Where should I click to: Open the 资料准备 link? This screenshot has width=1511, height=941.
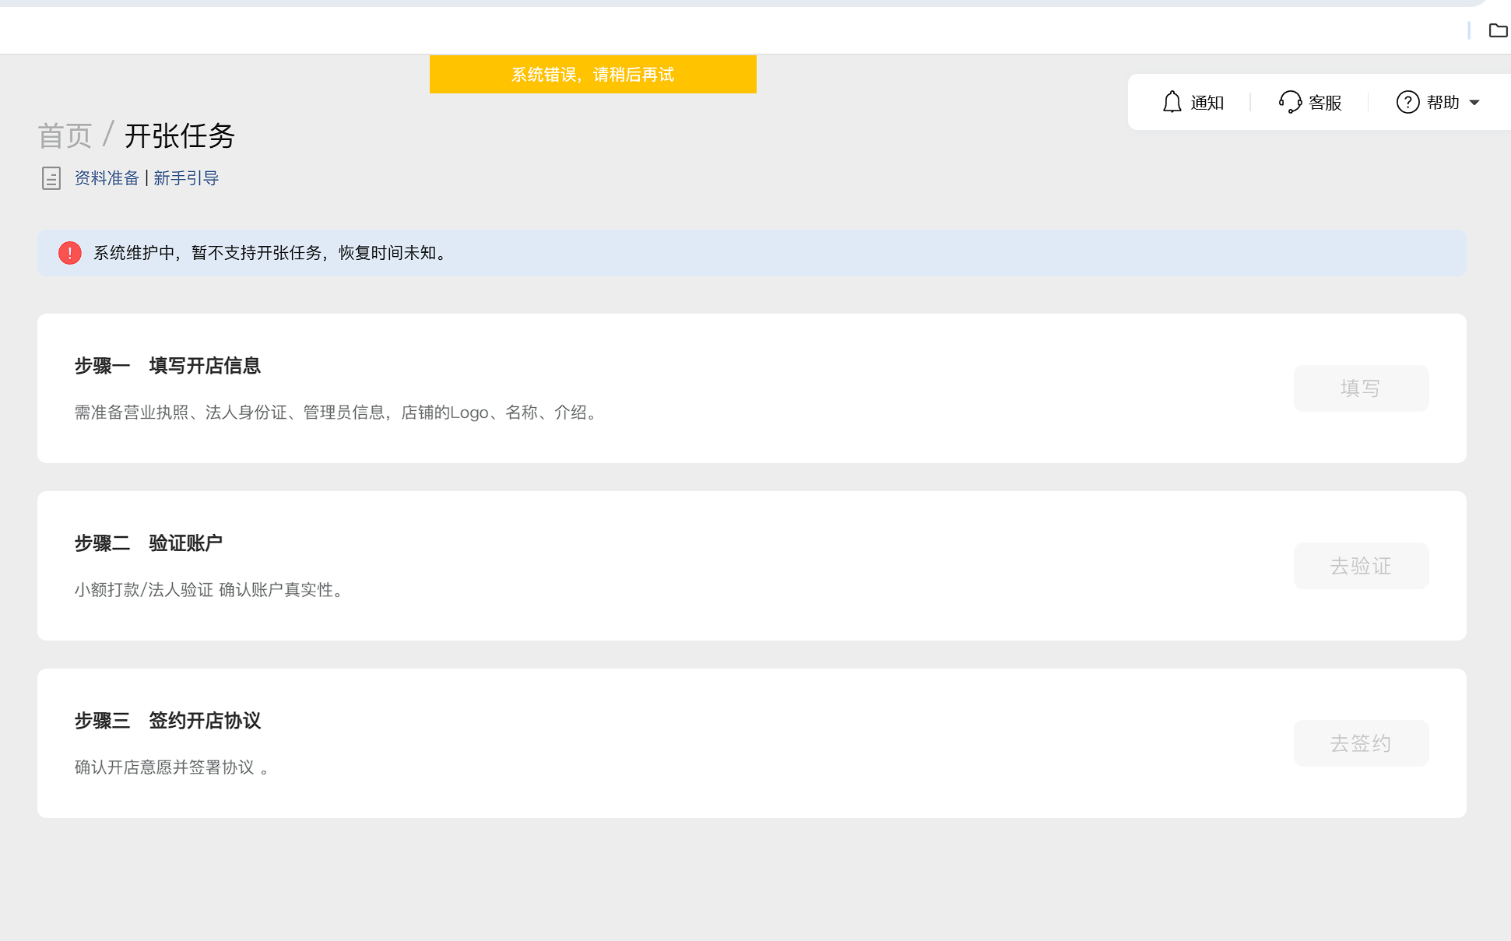click(107, 178)
